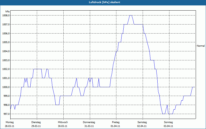Click the 1002,0 axis value

6,69
